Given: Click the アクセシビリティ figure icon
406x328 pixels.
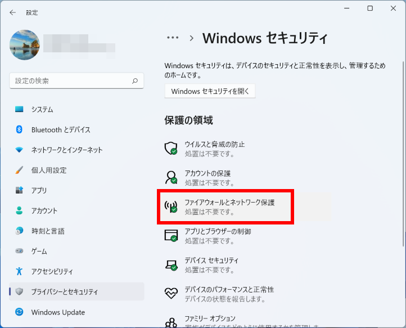Looking at the screenshot, I should [x=19, y=271].
